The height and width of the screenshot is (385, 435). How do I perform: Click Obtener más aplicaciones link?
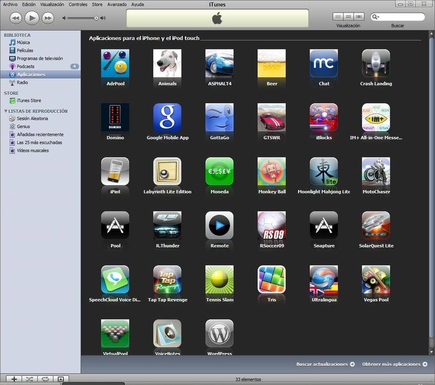[x=395, y=364]
